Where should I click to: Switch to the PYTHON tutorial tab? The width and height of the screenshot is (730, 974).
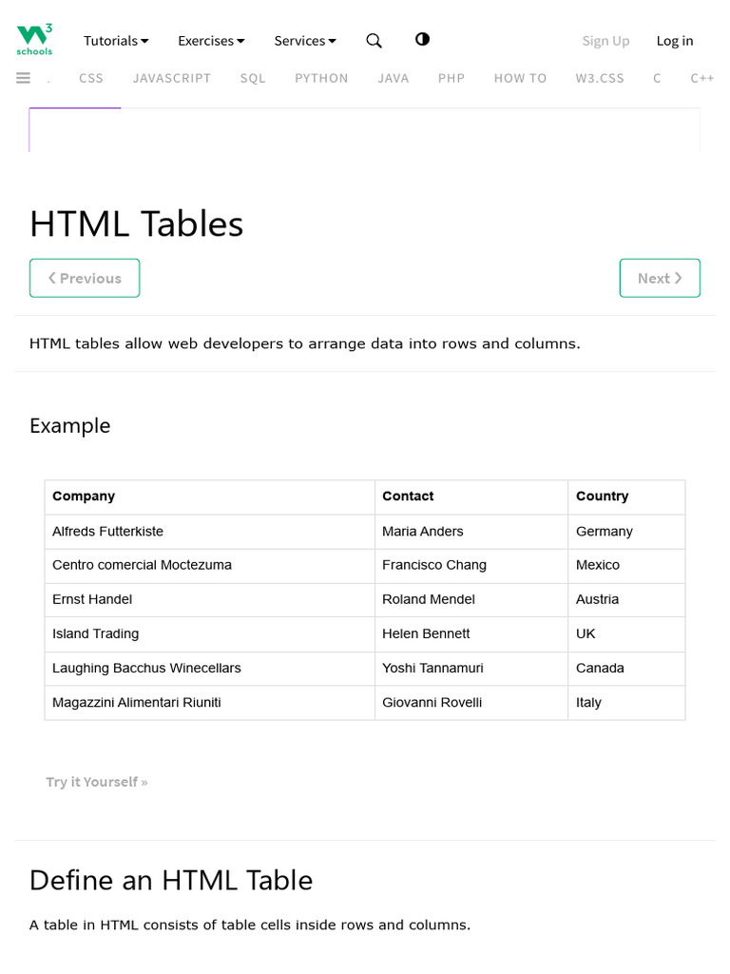tap(321, 78)
